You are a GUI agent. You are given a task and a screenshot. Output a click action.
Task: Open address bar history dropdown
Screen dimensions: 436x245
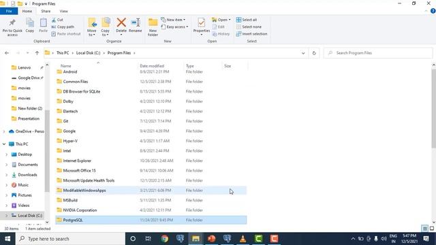(303, 53)
